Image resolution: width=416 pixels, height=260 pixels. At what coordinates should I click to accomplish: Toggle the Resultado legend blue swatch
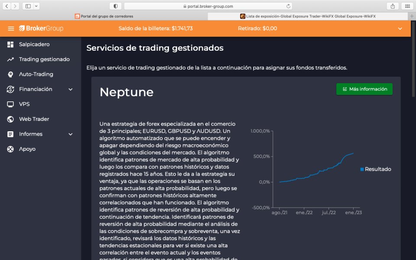[x=362, y=169]
